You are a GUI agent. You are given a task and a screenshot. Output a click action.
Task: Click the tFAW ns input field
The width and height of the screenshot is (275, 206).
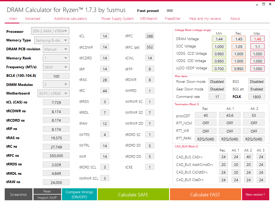[56, 182]
